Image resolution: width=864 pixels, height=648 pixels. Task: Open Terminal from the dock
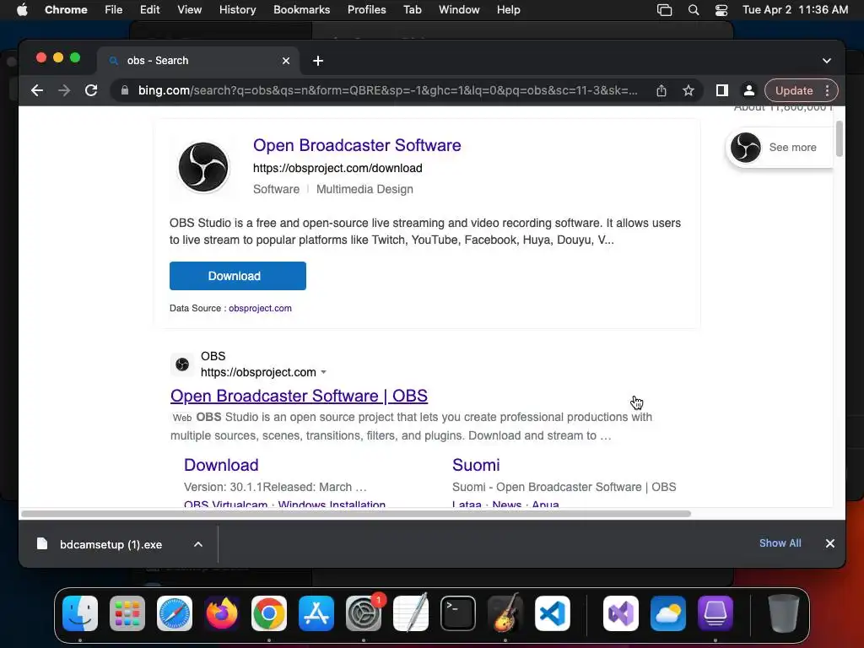point(458,613)
